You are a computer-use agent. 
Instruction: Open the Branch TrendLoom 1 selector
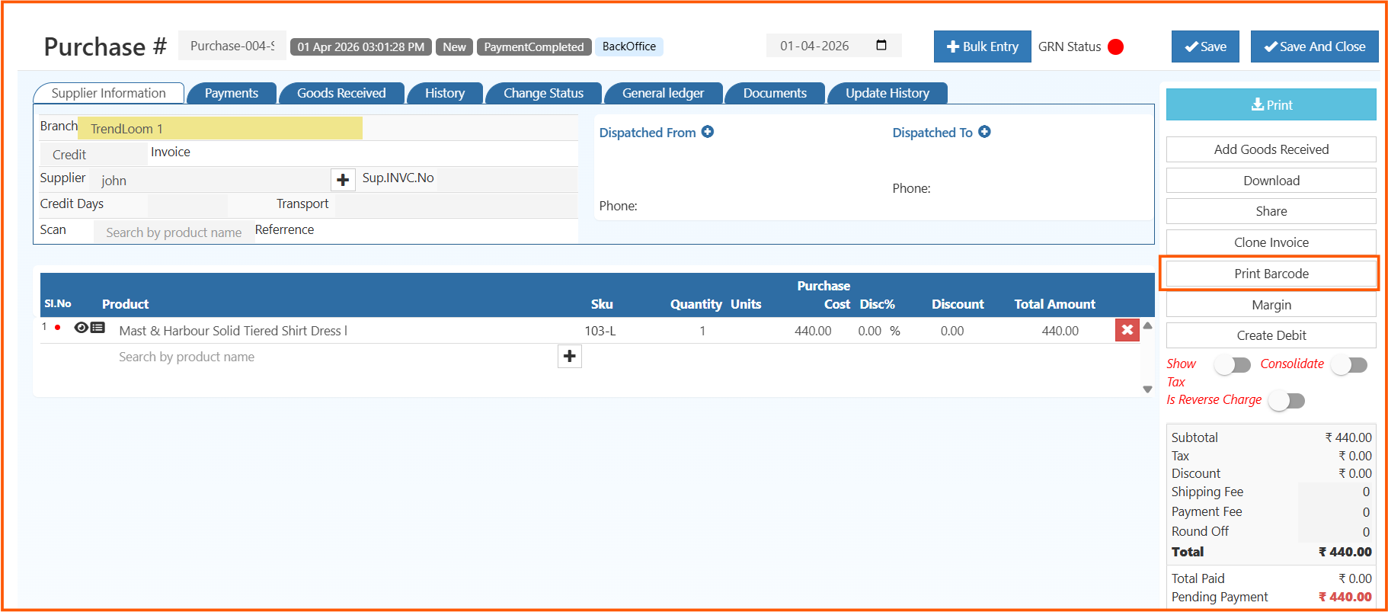coord(219,129)
